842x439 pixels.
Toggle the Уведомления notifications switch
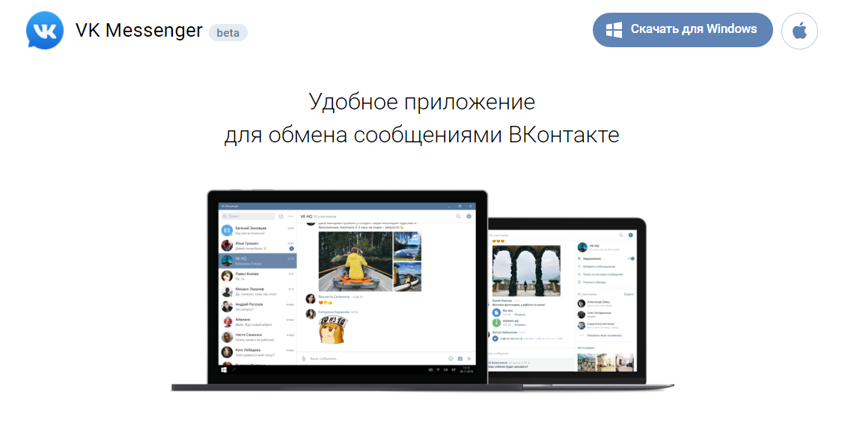[631, 258]
